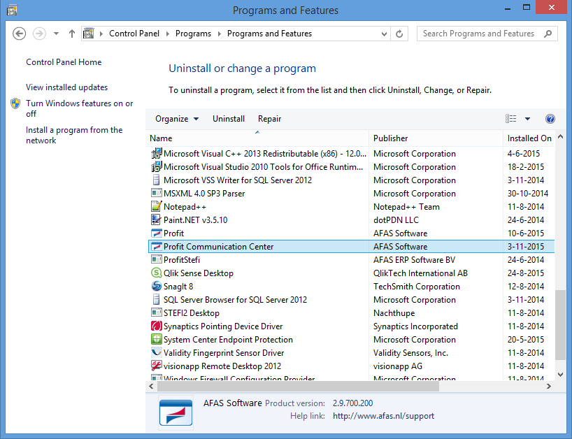The image size is (572, 439).
Task: Click Validity Fingerprint Sensor Driver icon
Action: (x=157, y=352)
